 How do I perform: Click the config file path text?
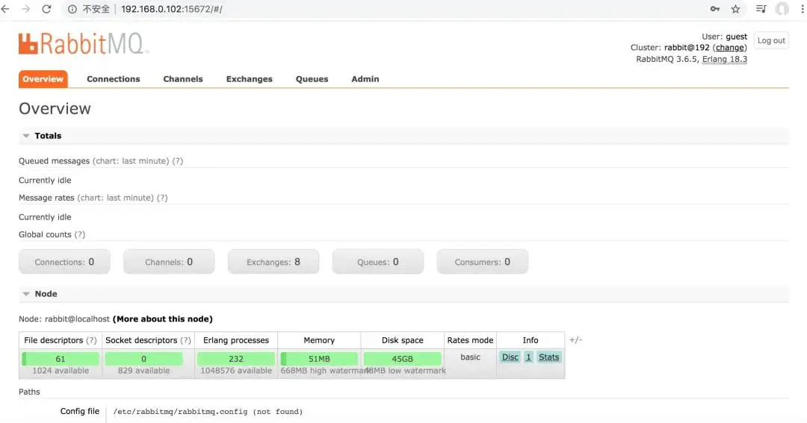click(208, 412)
